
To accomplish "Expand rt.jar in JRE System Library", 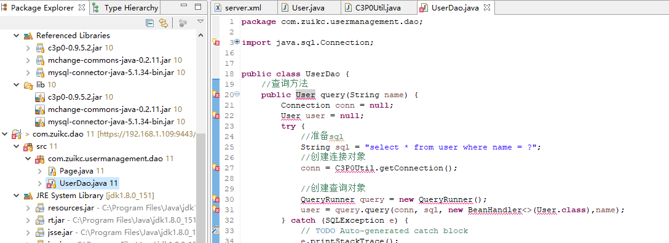I will pyautogui.click(x=28, y=220).
